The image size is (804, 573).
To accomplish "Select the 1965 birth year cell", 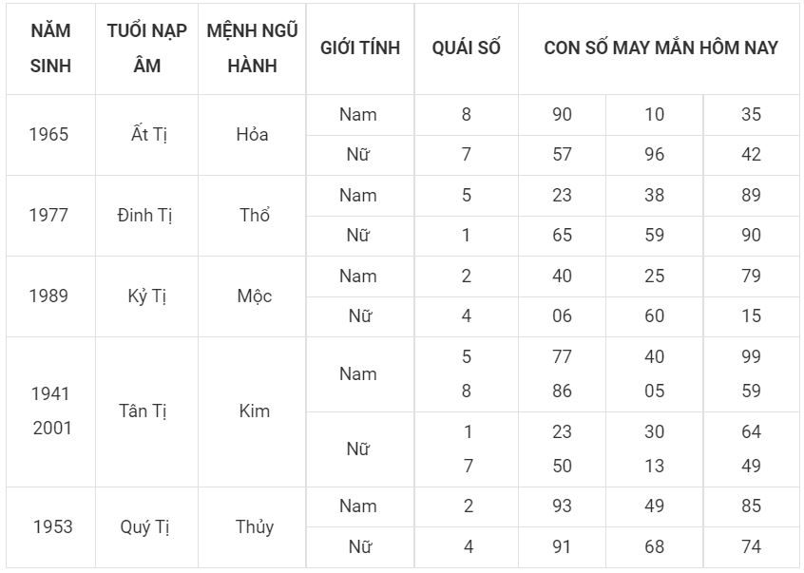I will (x=50, y=135).
